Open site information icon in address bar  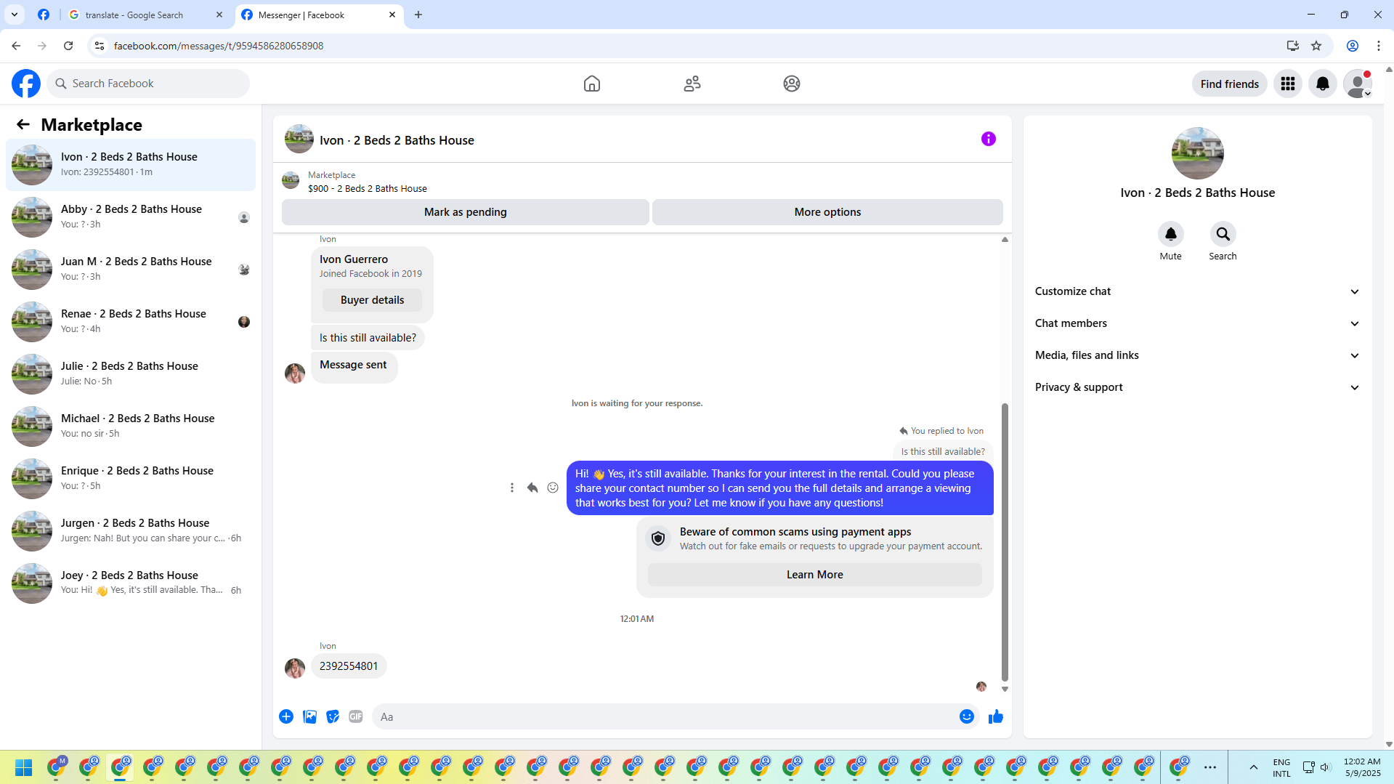coord(100,46)
